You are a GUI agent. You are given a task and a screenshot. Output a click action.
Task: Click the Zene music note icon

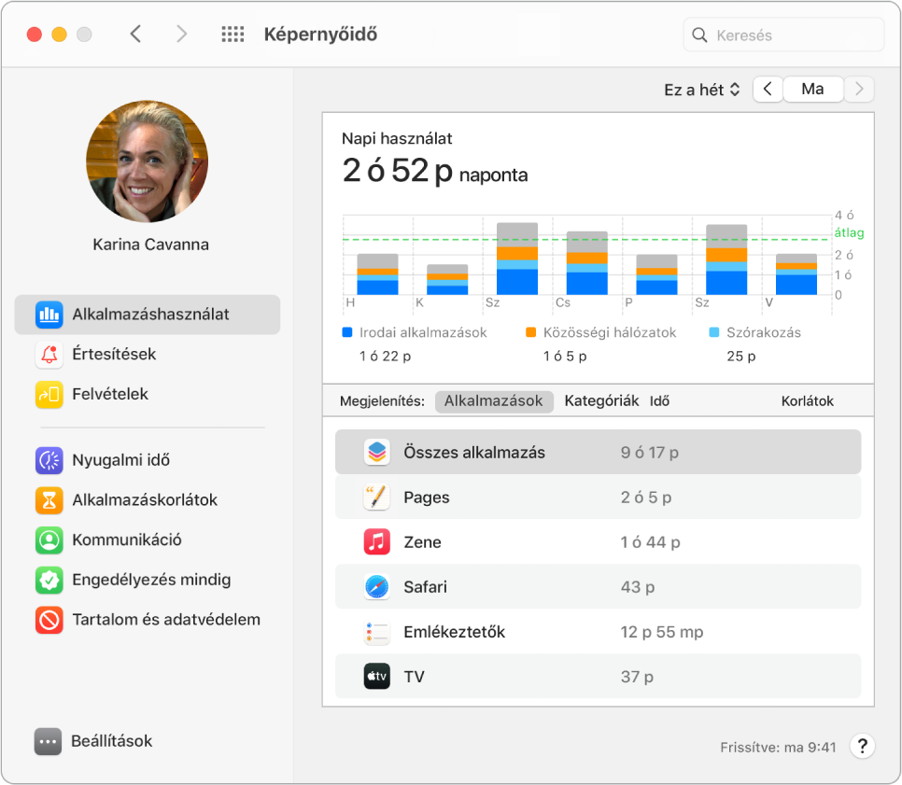(377, 541)
